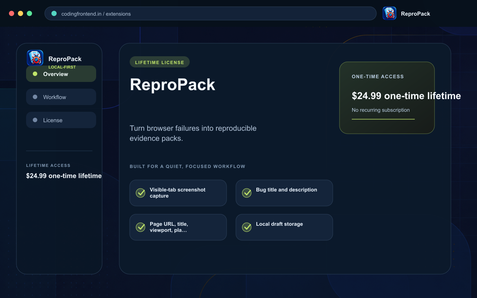Click the ONE-TIME ACCESS pricing card
This screenshot has width=477, height=298.
tap(387, 98)
